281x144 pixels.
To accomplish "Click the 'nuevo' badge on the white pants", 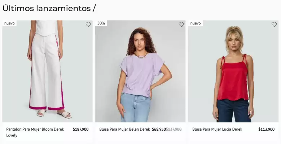I will coord(10,23).
